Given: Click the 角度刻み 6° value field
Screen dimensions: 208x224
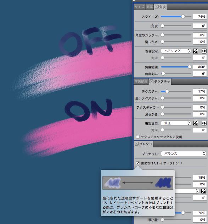Looking at the screenshot, I should click(199, 74).
